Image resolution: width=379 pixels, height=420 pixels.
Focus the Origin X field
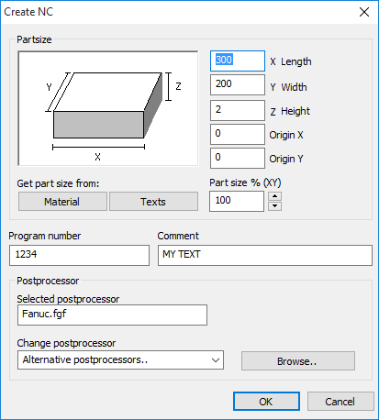tap(238, 134)
